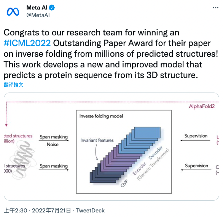Click the tweet timestamp 上午2:30 · 2022年7月21日
This screenshot has height=217, width=223.
point(37,211)
